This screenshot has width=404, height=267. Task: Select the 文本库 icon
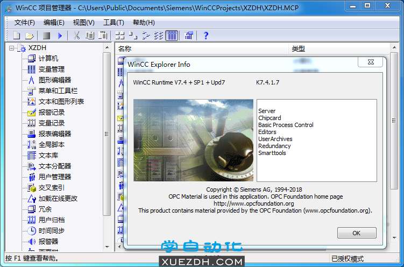[31, 156]
